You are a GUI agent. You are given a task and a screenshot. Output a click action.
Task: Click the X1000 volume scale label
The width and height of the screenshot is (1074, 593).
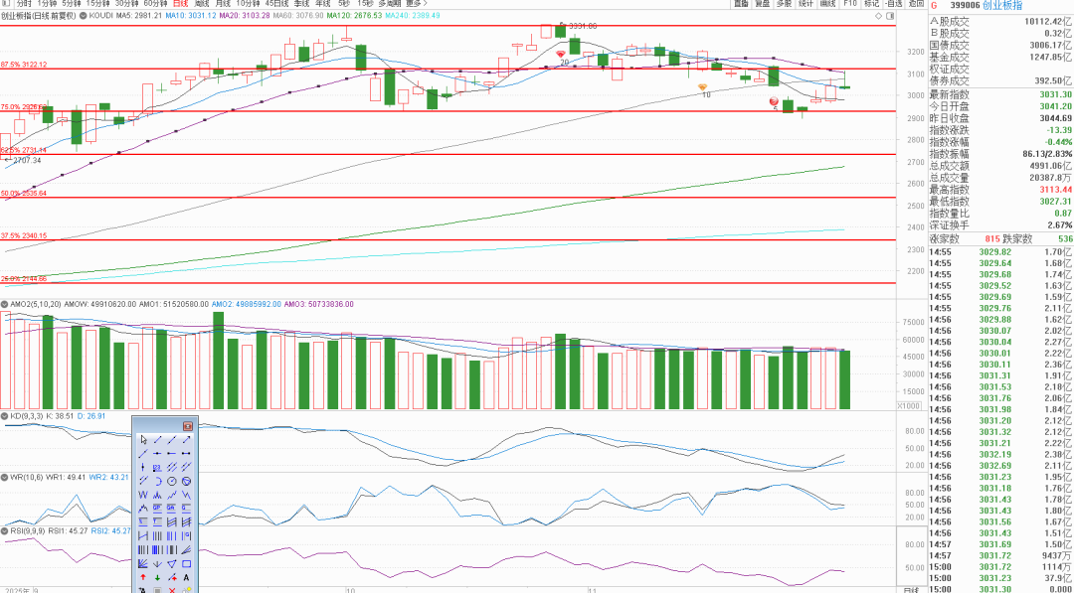click(x=908, y=405)
